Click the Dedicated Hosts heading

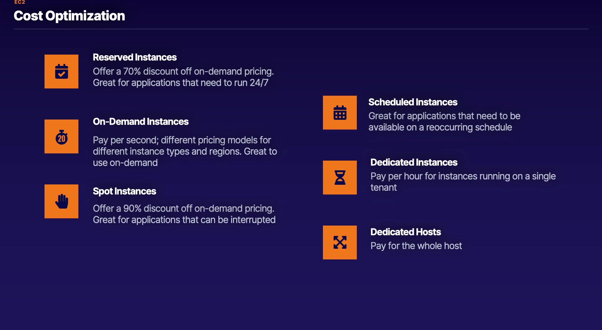pos(406,232)
